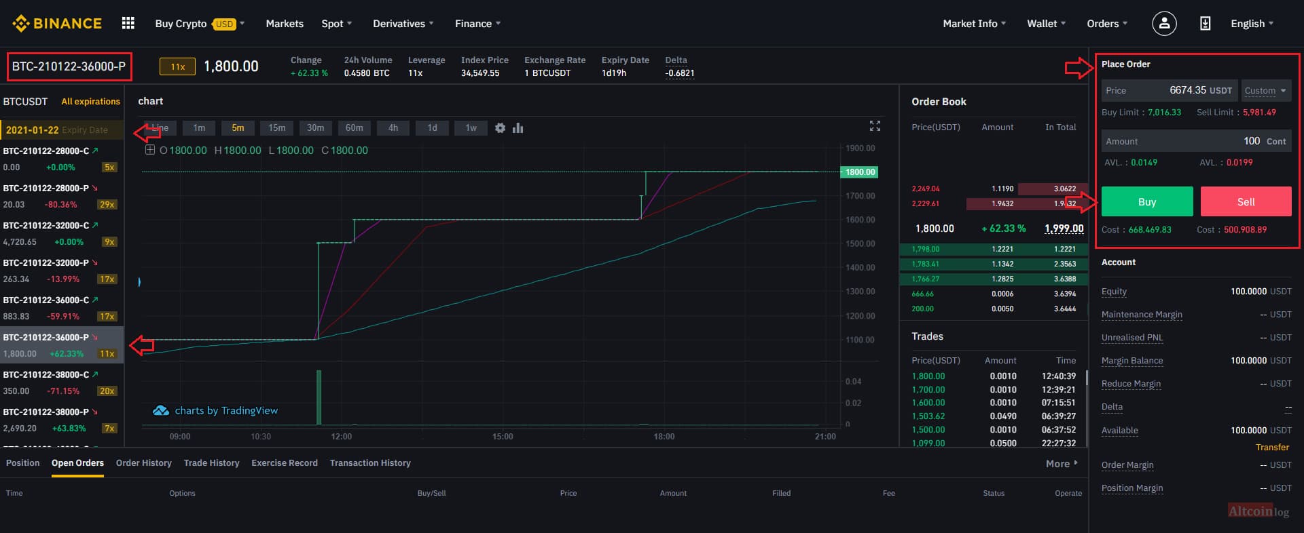Go to Markets page
Screen dimensions: 1304x533
[285, 24]
